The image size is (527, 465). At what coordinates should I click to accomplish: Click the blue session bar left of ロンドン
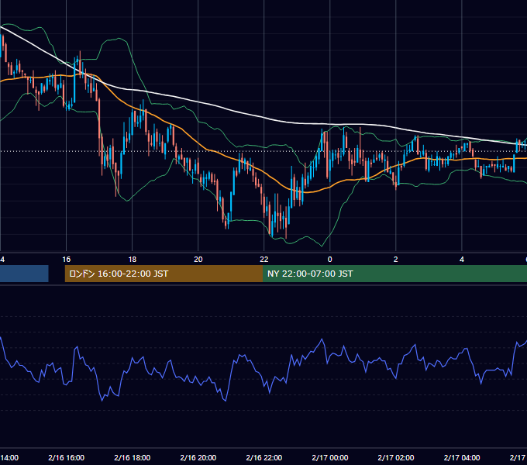[x=24, y=274]
